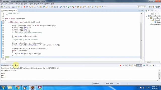The height and width of the screenshot is (90, 161).
Task: Select the Console view tab
Action: [6, 65]
